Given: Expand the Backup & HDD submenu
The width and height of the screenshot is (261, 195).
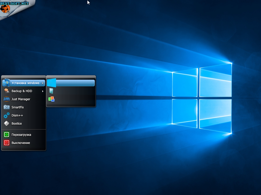Looking at the screenshot, I should 24,91.
